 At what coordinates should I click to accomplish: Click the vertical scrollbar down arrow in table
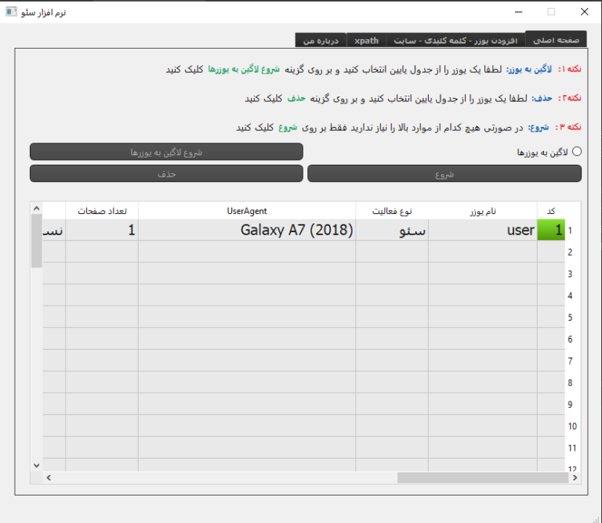(x=36, y=465)
